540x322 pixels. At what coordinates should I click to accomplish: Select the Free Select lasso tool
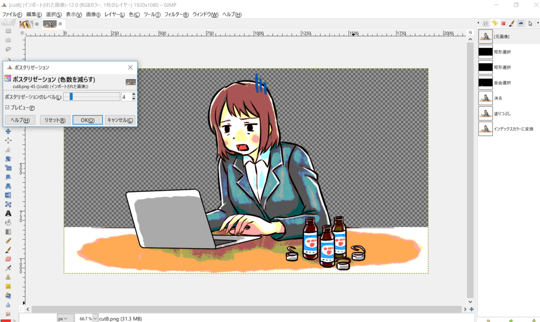pyautogui.click(x=8, y=49)
